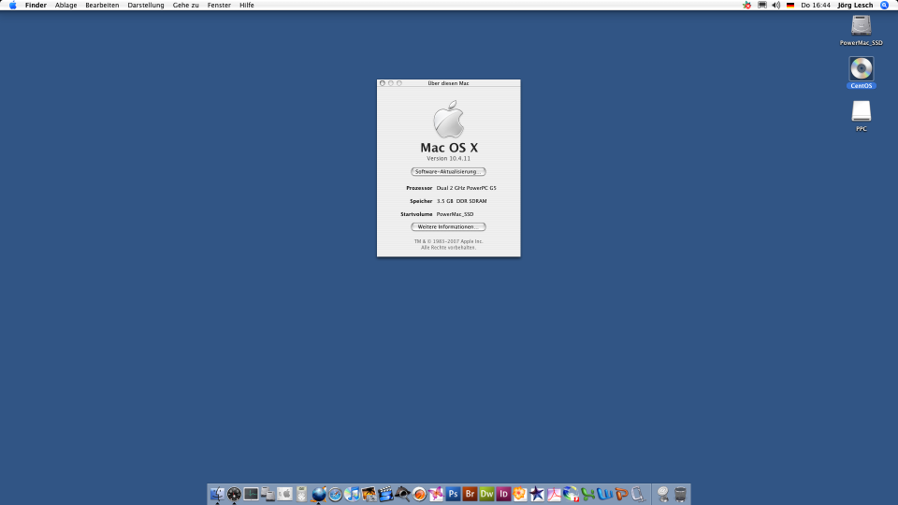Close the Über diesen Mac window
Viewport: 898px width, 505px height.
[x=383, y=83]
